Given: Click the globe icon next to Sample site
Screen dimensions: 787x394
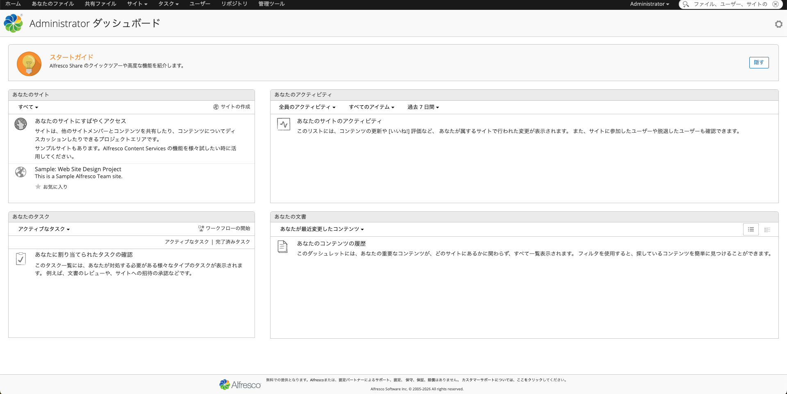Looking at the screenshot, I should coord(20,172).
